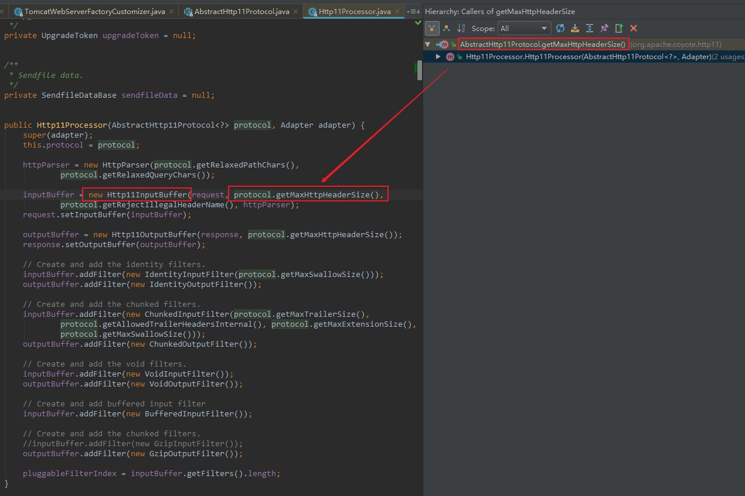Click 'Http11OutputBuffer' class name
Image resolution: width=745 pixels, height=496 pixels.
click(154, 234)
